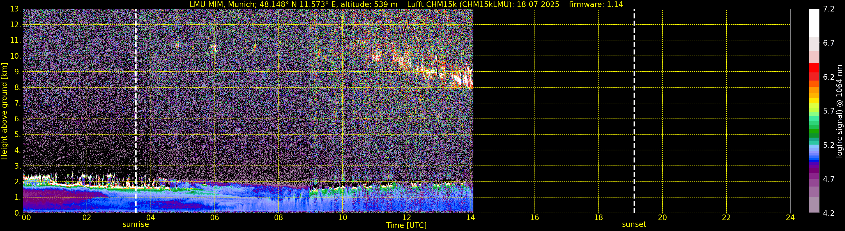Click the x-axis tick label '10'
This screenshot has height=231, width=845.
[342, 218]
